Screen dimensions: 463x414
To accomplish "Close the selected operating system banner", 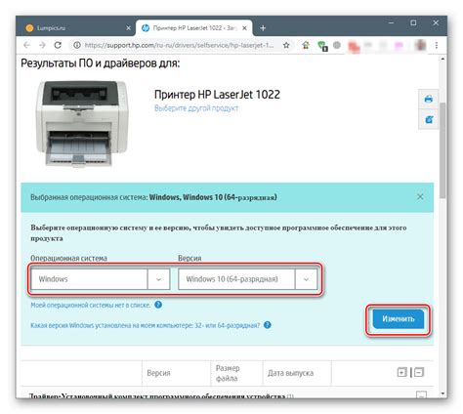I will [420, 196].
